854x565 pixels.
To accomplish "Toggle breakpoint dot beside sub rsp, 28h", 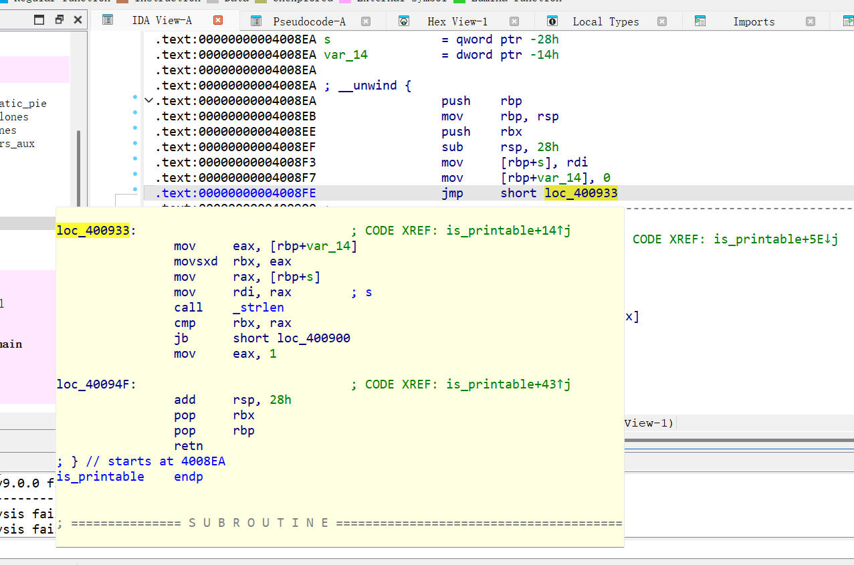I will click(x=135, y=142).
